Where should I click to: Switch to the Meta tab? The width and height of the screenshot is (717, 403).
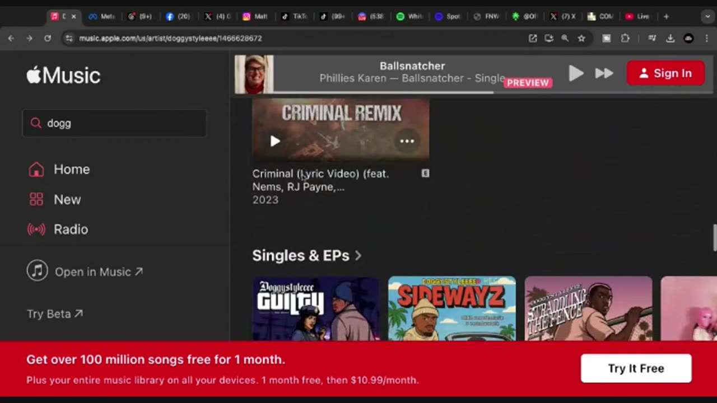[102, 17]
